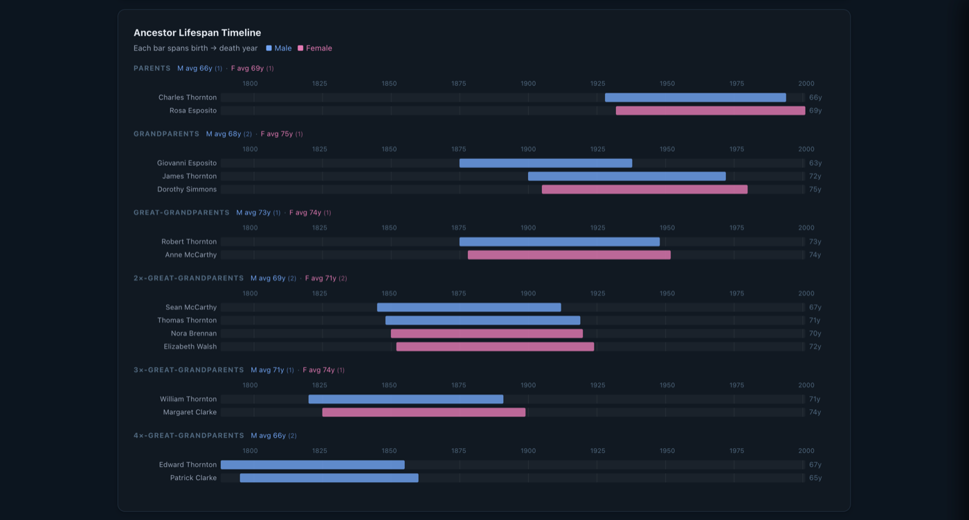Image resolution: width=969 pixels, height=520 pixels.
Task: Click the name label Edward Thornton
Action: tap(188, 465)
